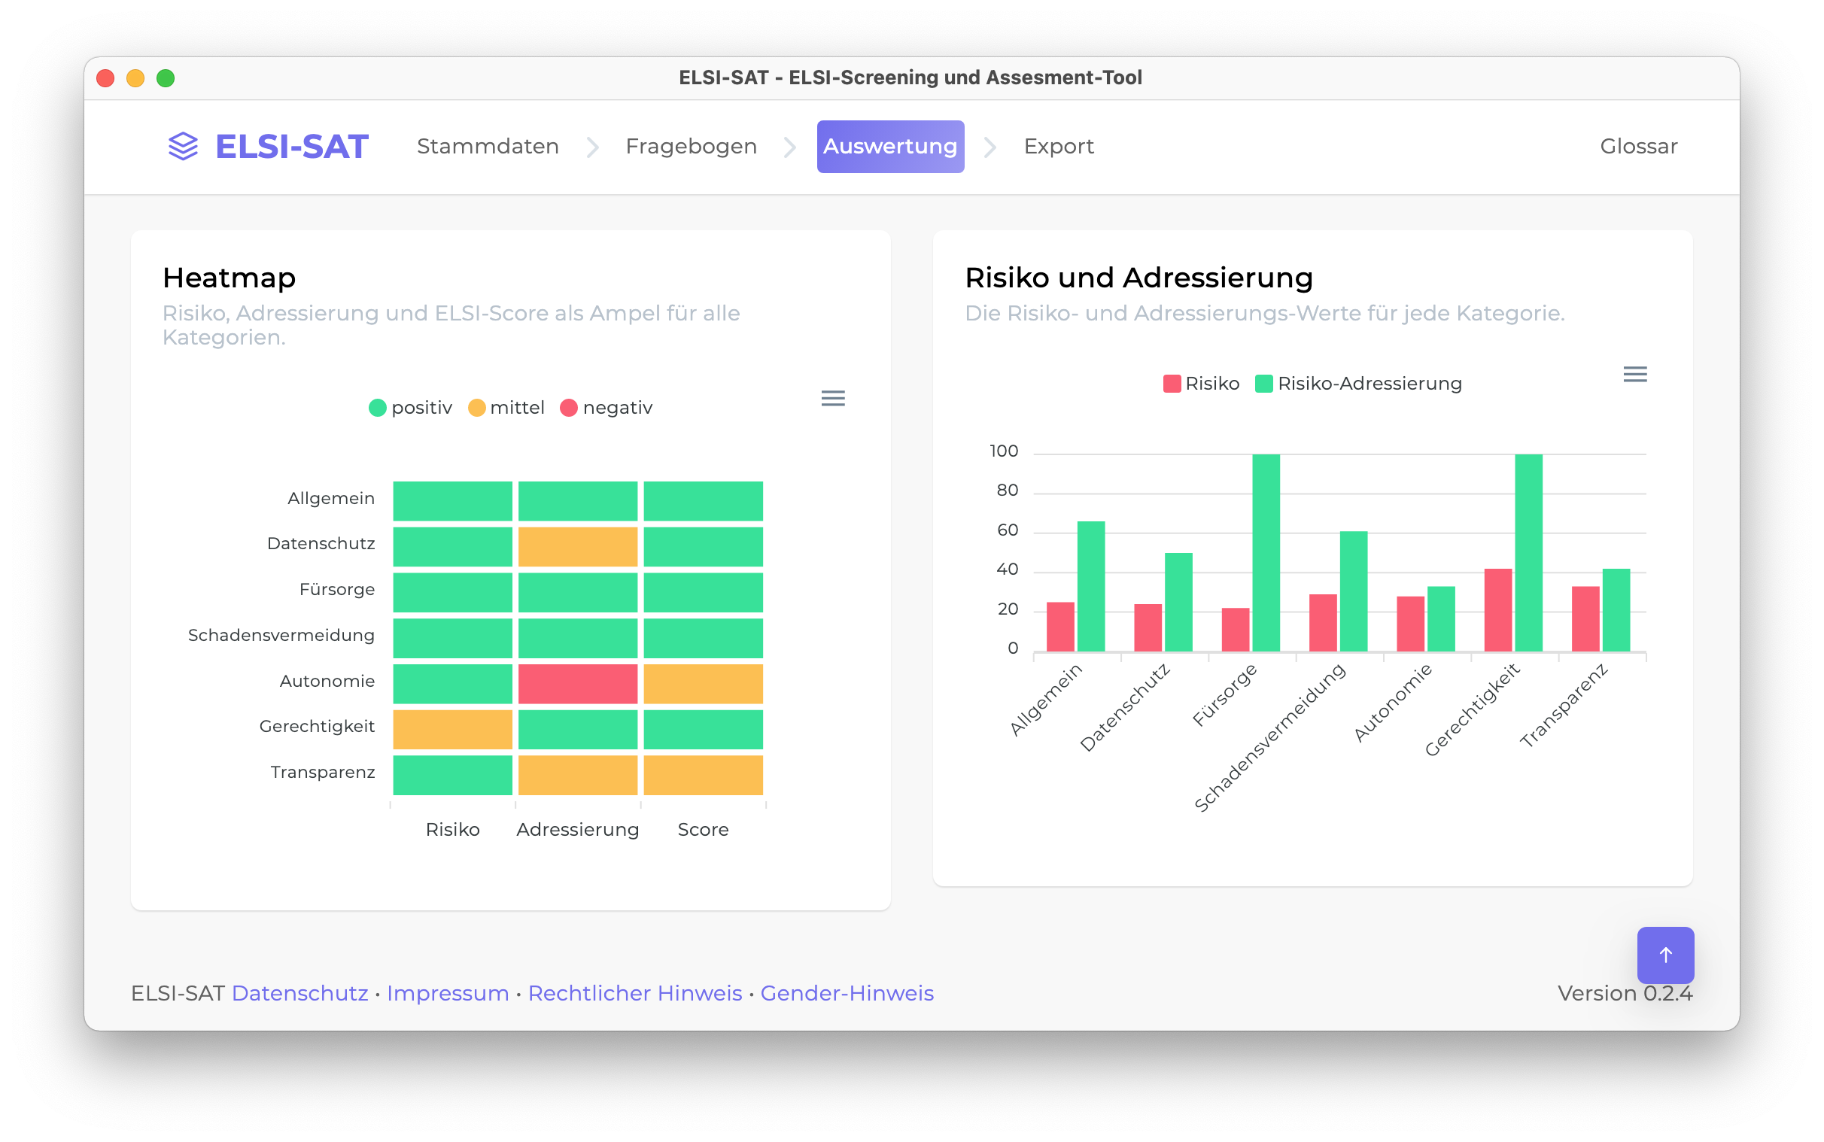Select the Auswertung step

[890, 147]
